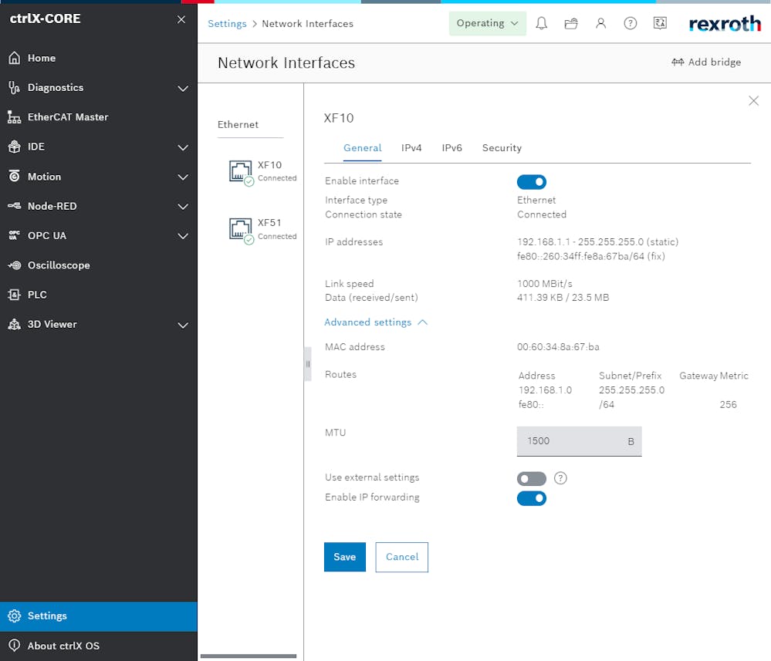Expand the Node-RED menu chevron
Viewport: 771px width, 661px height.
[x=183, y=207]
